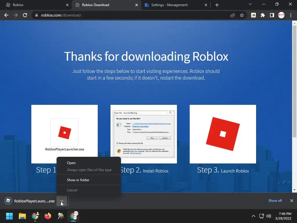Reload the Roblox download page
297x223 pixels.
pos(25,15)
